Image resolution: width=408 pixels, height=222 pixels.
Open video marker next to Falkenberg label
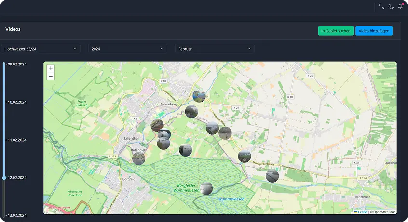[191, 112]
